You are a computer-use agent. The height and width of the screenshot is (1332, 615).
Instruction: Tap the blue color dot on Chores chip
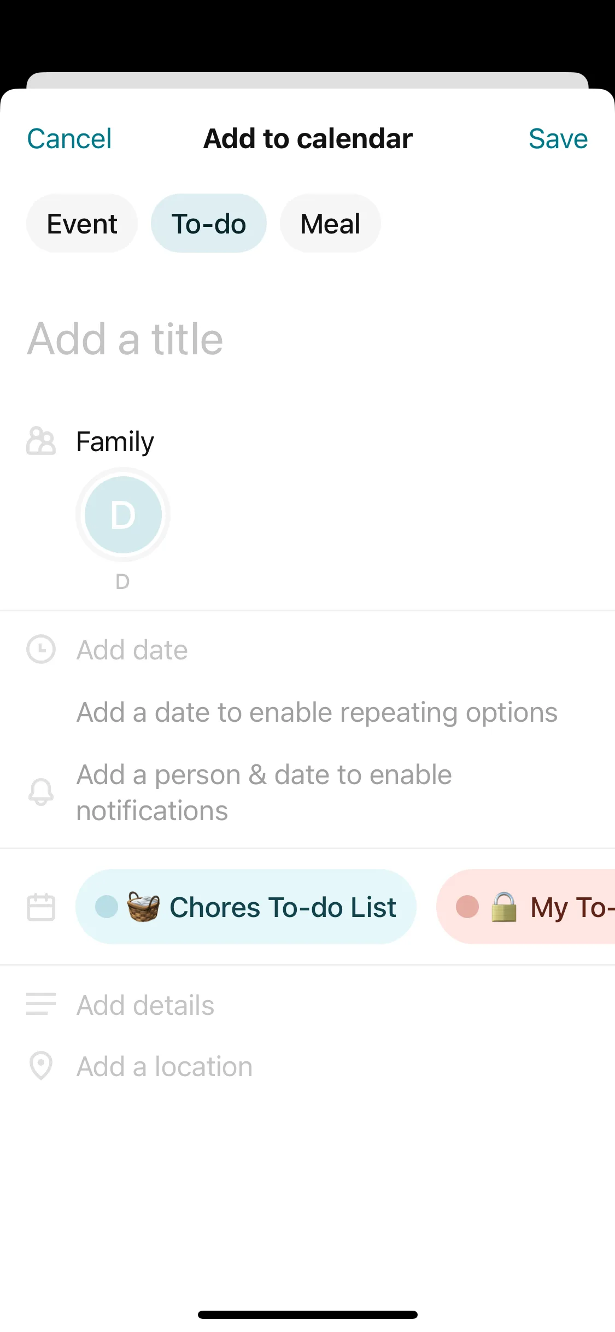pyautogui.click(x=107, y=907)
